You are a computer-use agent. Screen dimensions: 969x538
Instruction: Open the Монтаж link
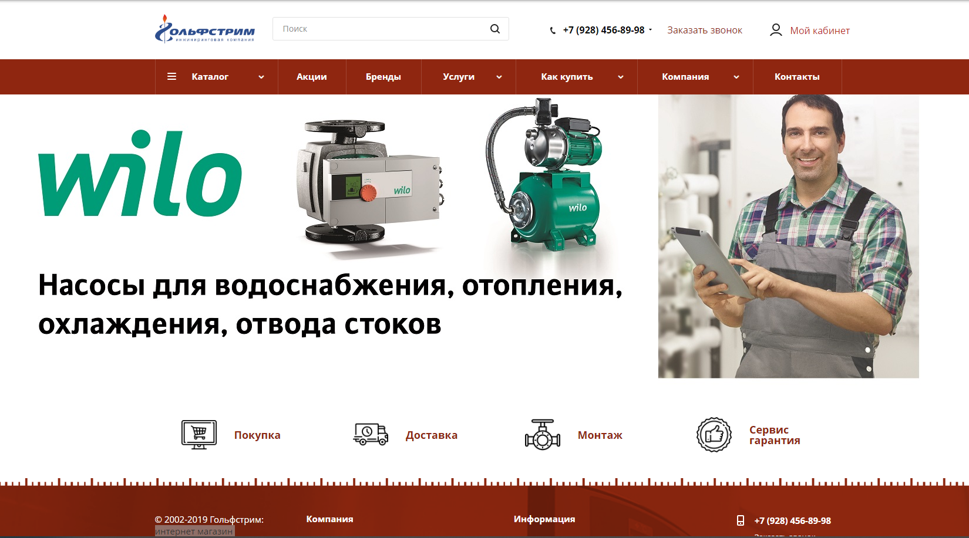point(600,435)
